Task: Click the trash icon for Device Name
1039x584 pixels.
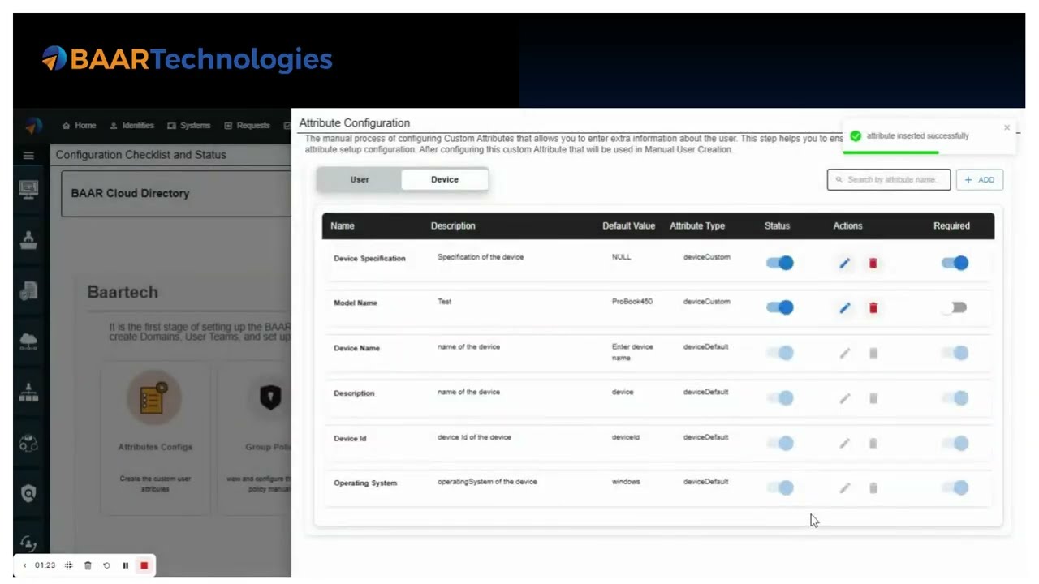Action: point(873,354)
